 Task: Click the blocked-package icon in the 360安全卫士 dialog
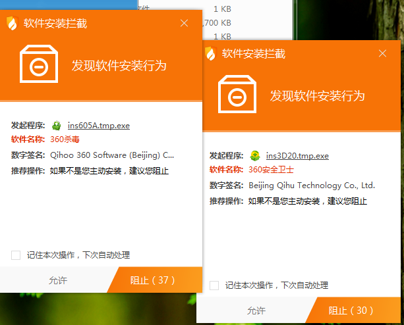(237, 94)
